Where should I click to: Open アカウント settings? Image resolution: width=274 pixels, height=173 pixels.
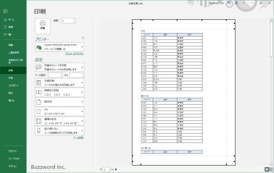[x=13, y=151]
